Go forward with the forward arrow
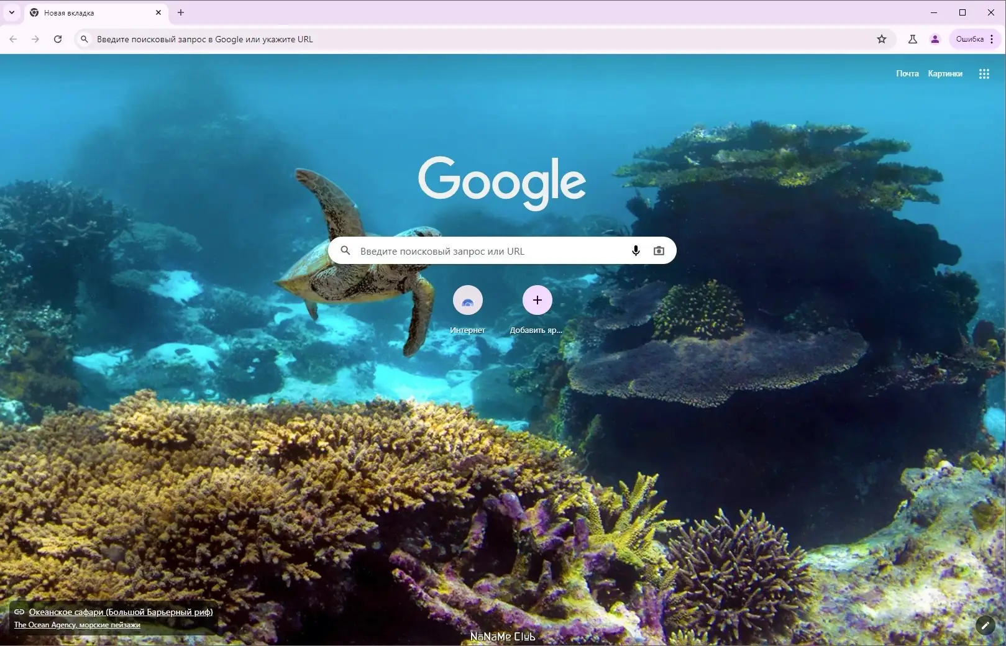 click(x=35, y=39)
